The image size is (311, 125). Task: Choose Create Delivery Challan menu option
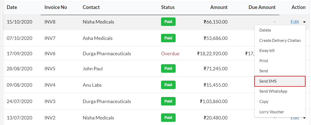pyautogui.click(x=280, y=40)
